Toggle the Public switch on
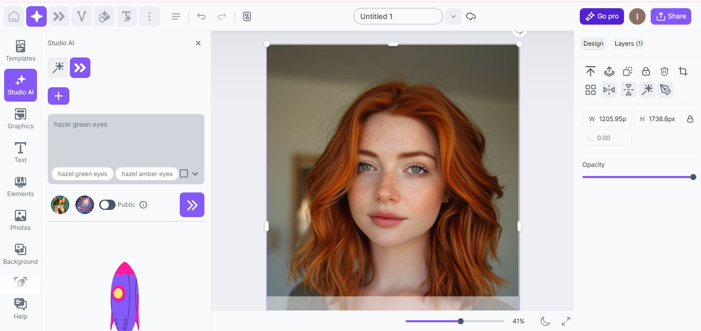Image resolution: width=701 pixels, height=331 pixels. click(x=107, y=204)
